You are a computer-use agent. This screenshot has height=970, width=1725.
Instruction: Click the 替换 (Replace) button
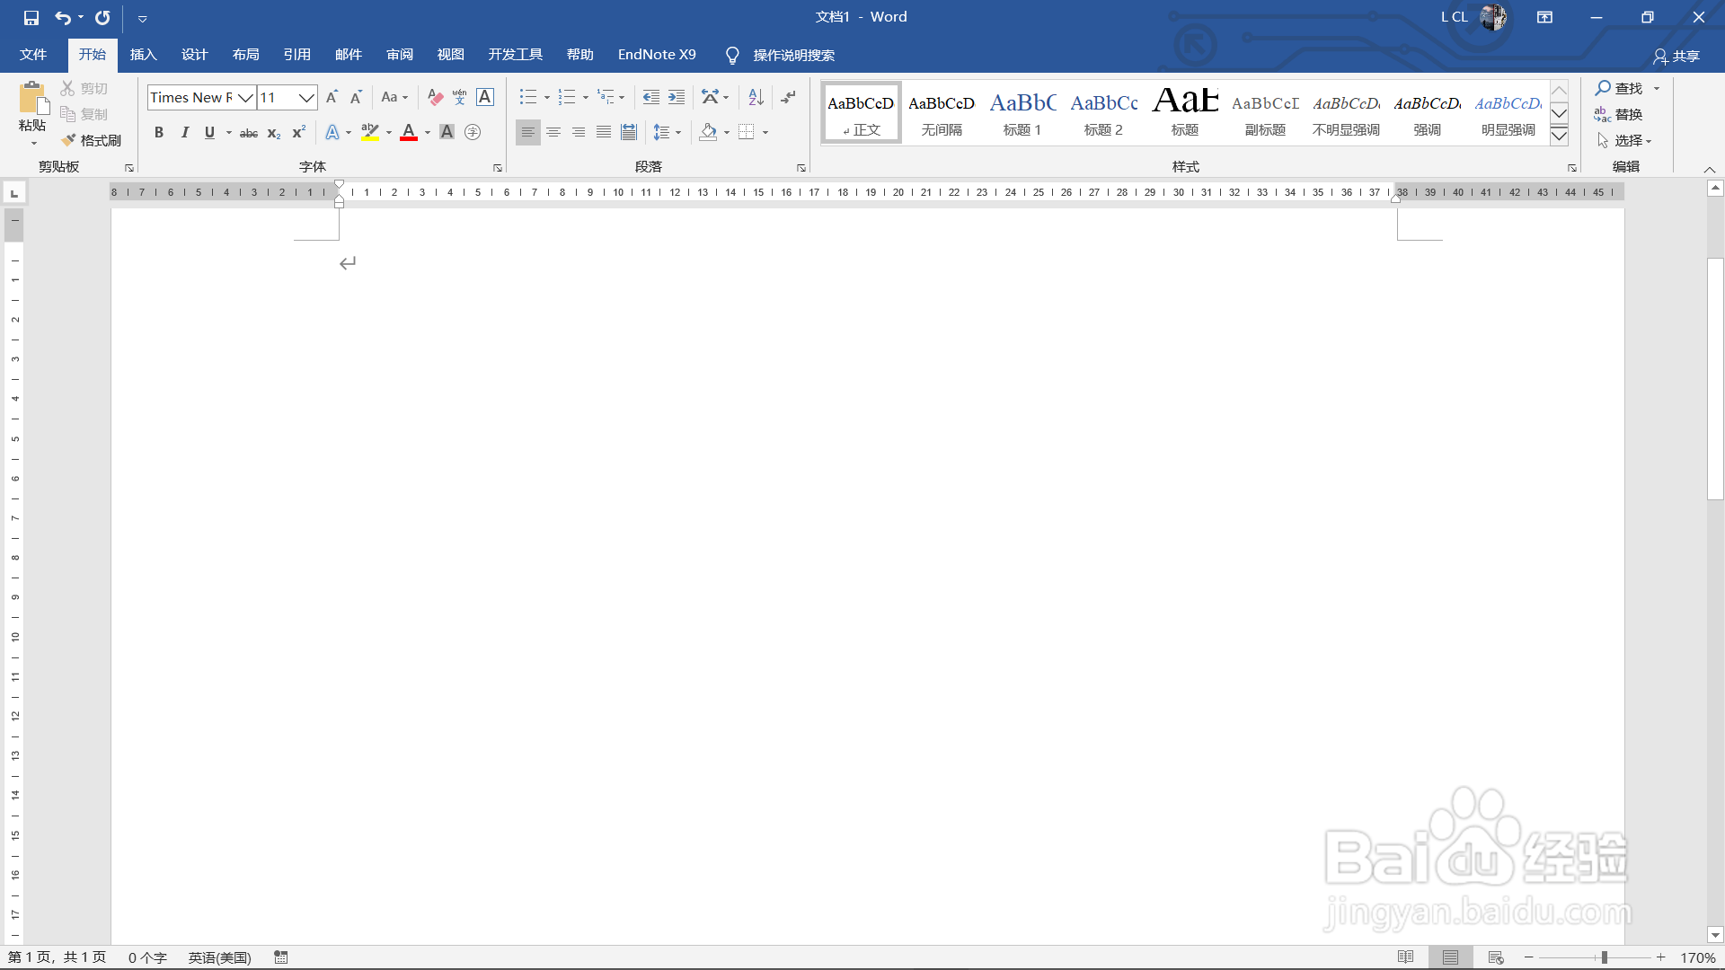[x=1619, y=114]
